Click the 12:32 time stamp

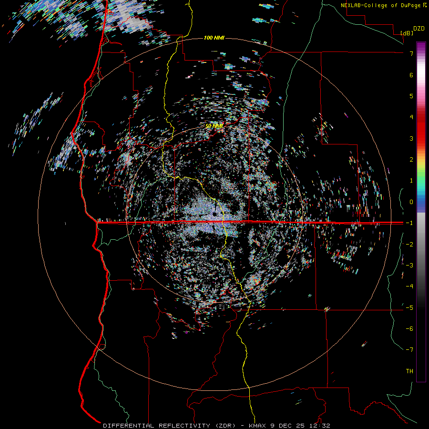[320, 426]
